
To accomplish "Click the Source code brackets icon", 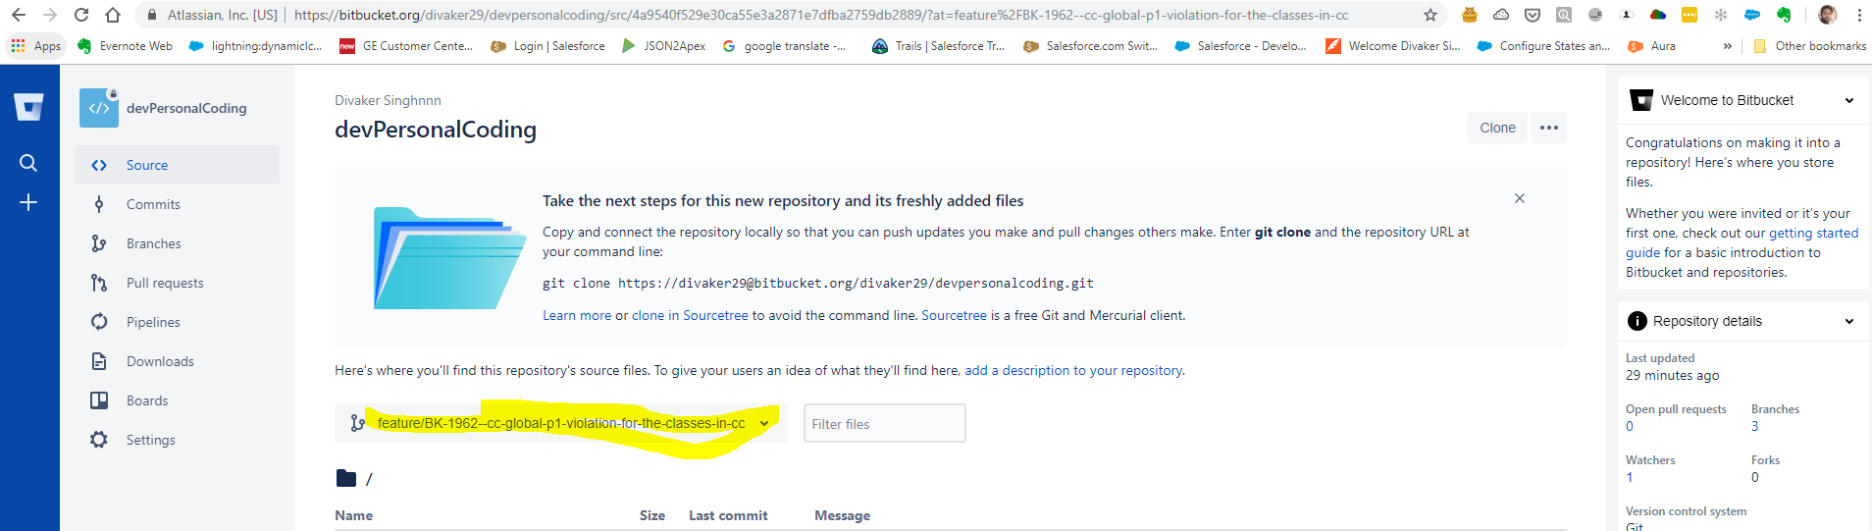I will 99,165.
